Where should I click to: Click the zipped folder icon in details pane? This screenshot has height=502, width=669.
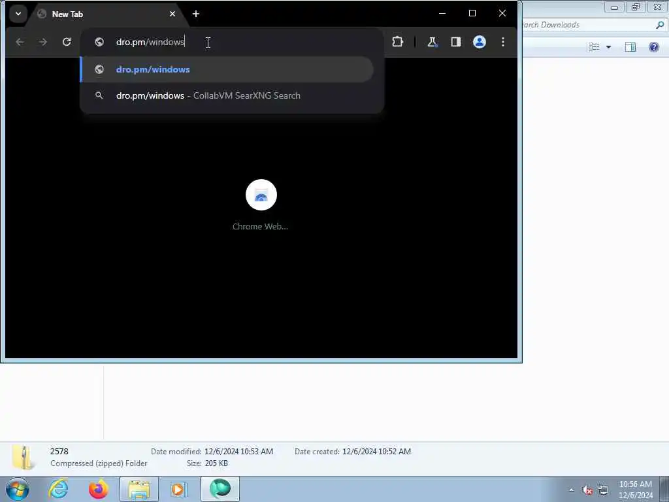pyautogui.click(x=23, y=457)
